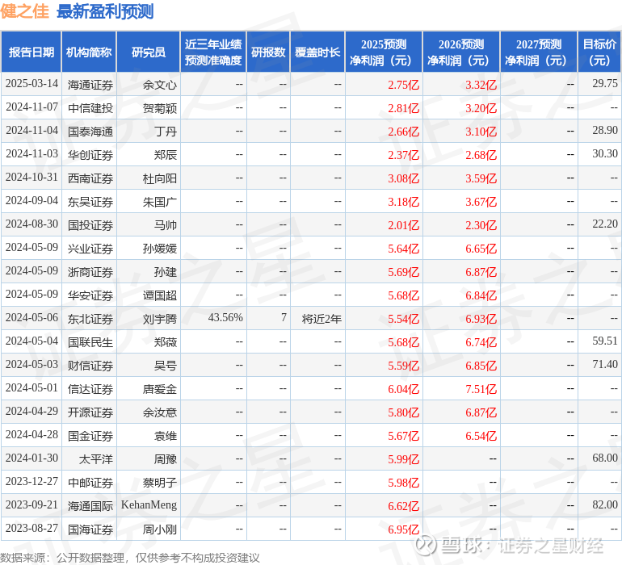Select the 兴业证券 institution cell
The width and height of the screenshot is (622, 565).
(x=90, y=249)
